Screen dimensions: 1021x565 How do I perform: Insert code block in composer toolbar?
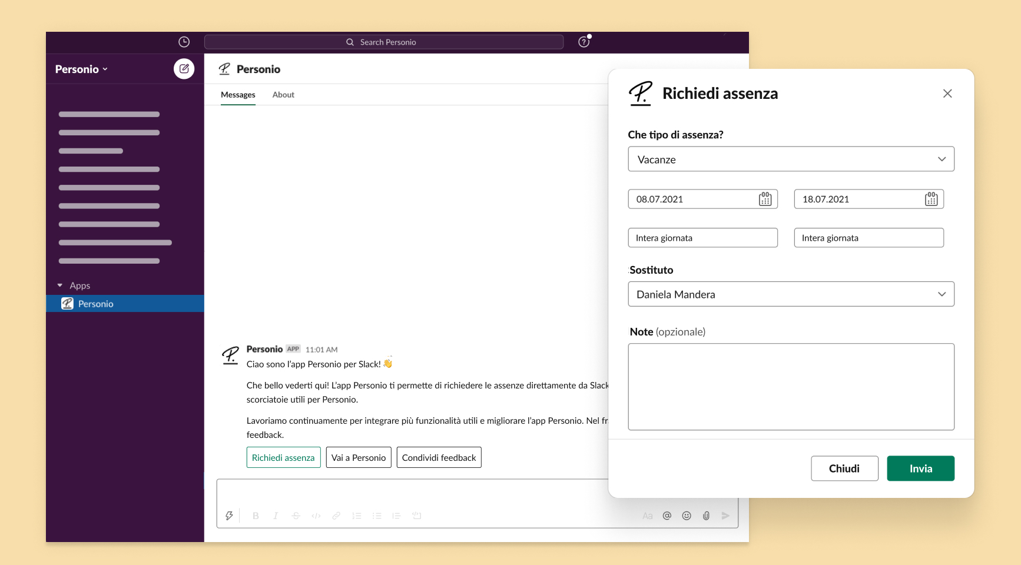tap(416, 516)
